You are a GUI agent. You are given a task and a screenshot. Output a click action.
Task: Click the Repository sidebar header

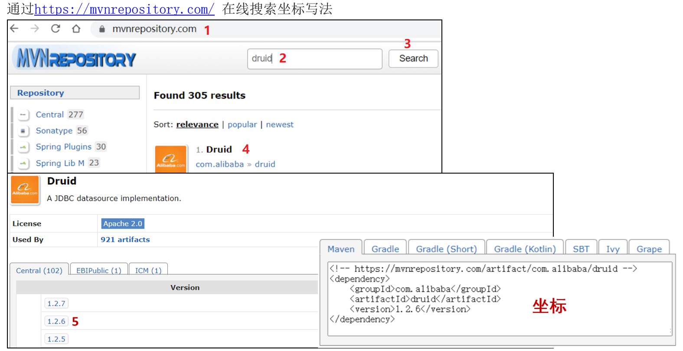(75, 93)
